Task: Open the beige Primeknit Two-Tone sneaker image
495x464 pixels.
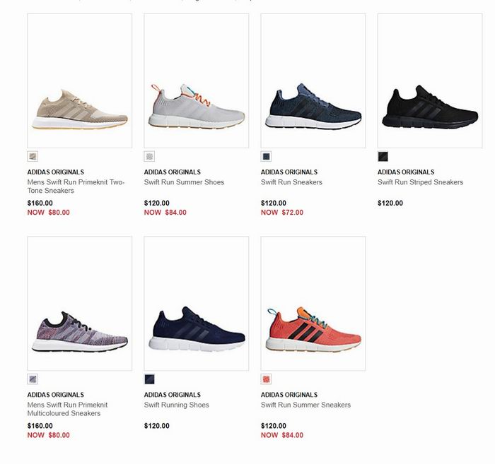Action: click(x=79, y=81)
